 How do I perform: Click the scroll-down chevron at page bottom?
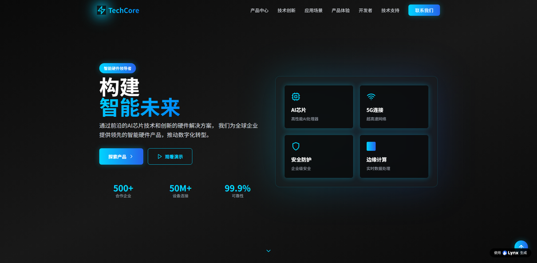[x=268, y=251]
